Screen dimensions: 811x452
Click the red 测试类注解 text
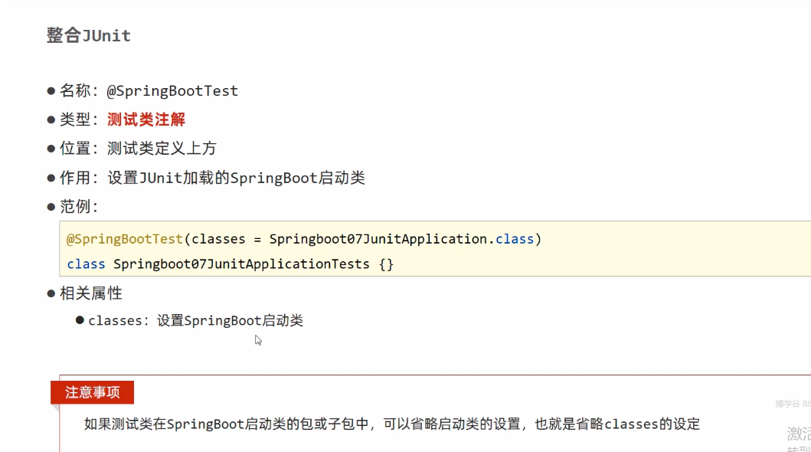[146, 120]
